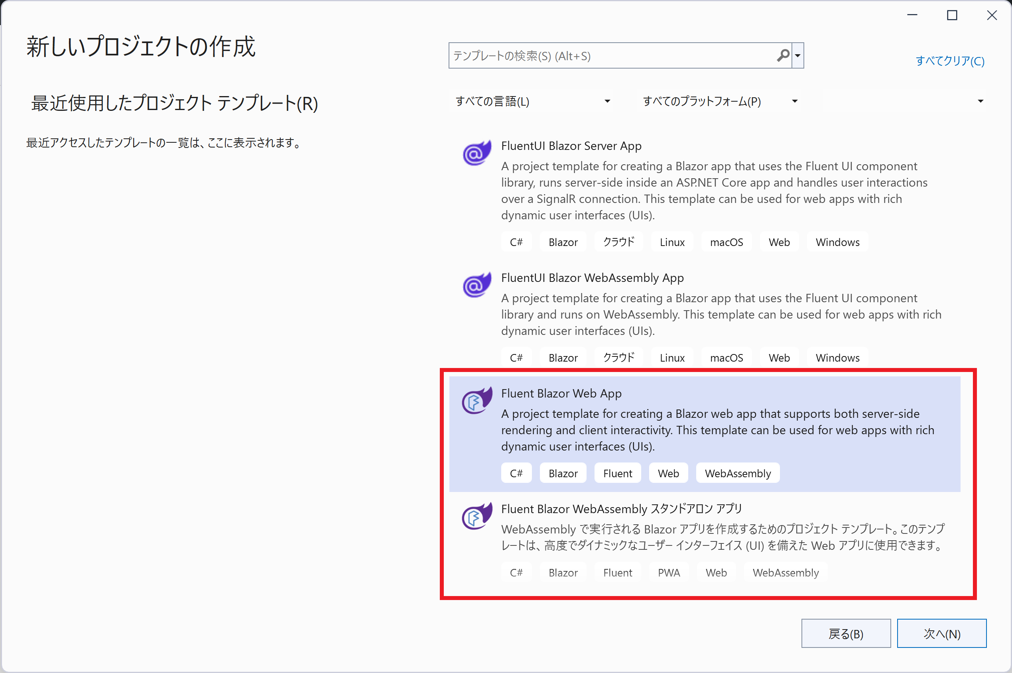This screenshot has width=1012, height=673.
Task: Click Windows tag under FluentUI Blazor Server App
Action: pos(837,242)
